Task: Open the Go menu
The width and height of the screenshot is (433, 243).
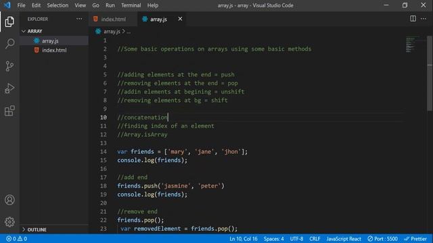Action: [x=95, y=5]
